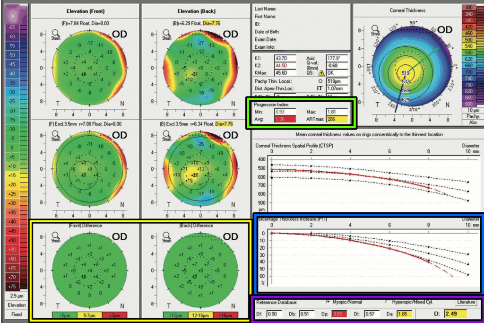Open the Literature references
The image size is (484, 323).
(x=466, y=302)
